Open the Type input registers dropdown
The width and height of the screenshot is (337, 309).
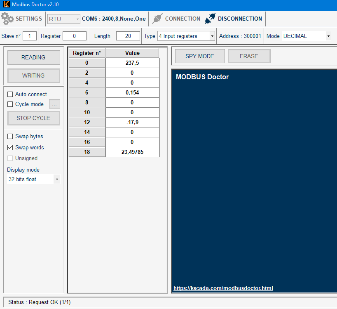[212, 36]
